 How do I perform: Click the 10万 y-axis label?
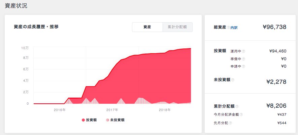coord(25,48)
